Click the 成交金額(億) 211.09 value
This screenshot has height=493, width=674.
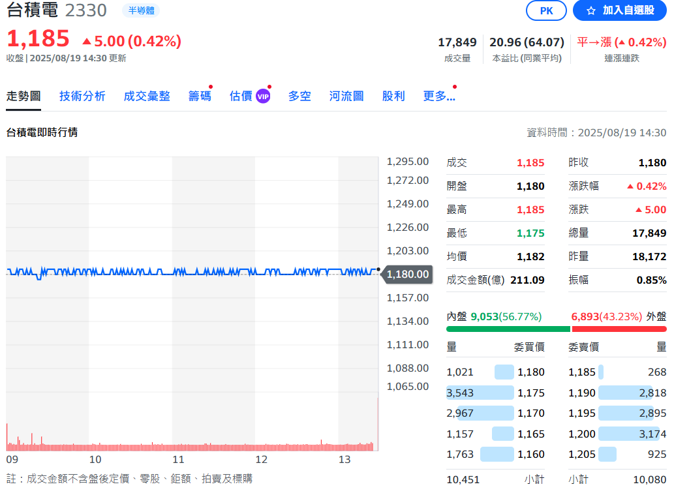[527, 280]
